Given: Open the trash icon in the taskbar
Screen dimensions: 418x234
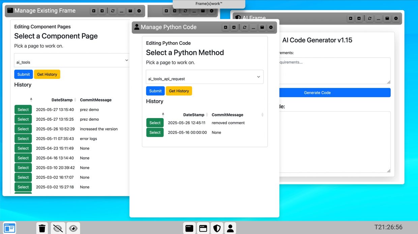Looking at the screenshot, I should coord(42,228).
